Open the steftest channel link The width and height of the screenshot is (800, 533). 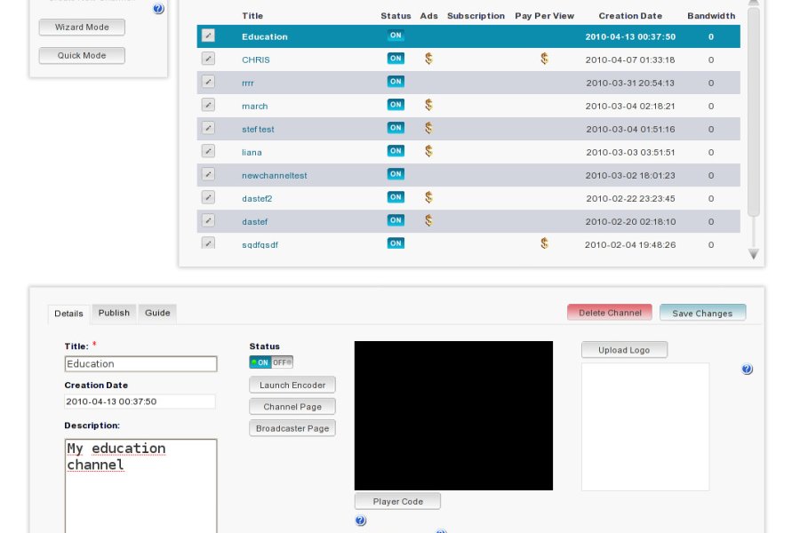[258, 129]
